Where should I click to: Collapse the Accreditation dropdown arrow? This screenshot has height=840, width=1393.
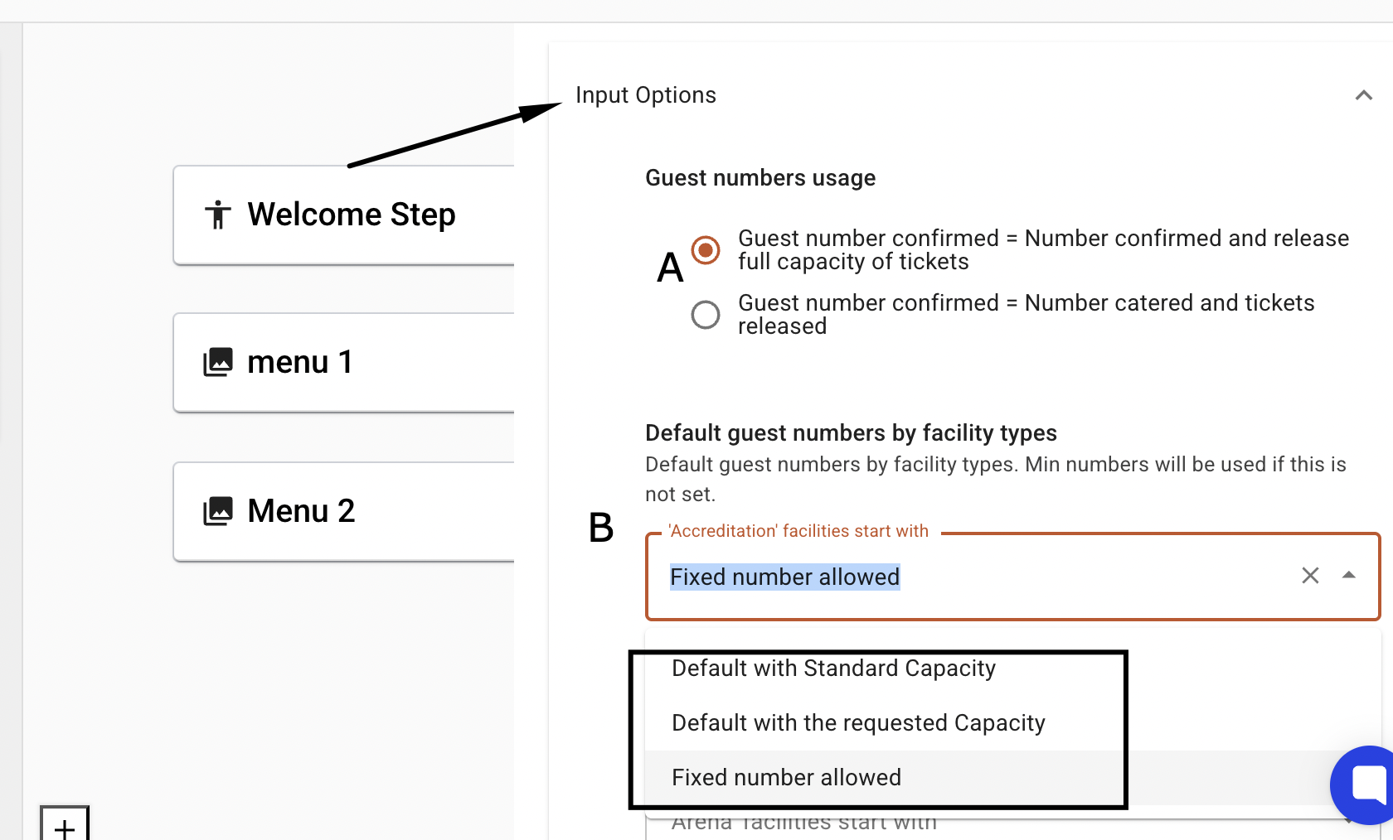[1349, 576]
